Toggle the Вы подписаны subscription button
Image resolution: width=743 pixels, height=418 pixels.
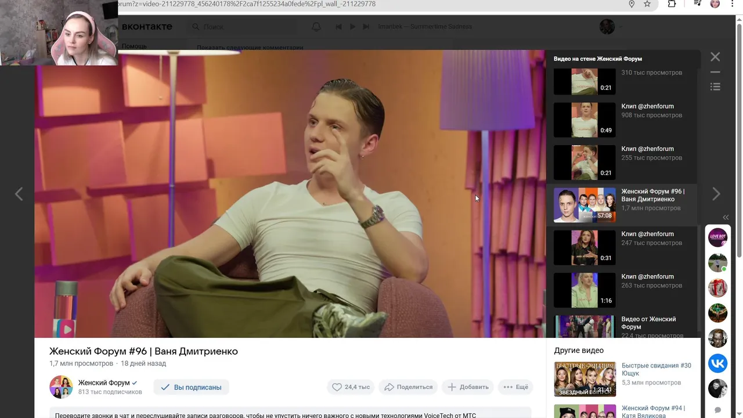click(191, 387)
